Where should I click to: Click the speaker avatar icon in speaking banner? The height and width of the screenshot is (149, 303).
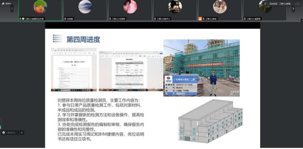point(266,4)
